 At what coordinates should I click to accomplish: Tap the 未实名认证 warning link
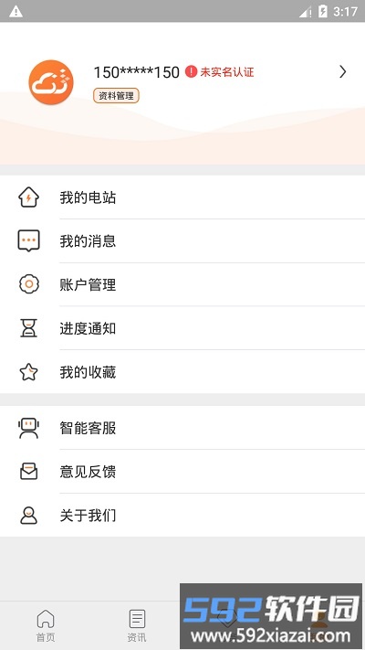pos(227,72)
